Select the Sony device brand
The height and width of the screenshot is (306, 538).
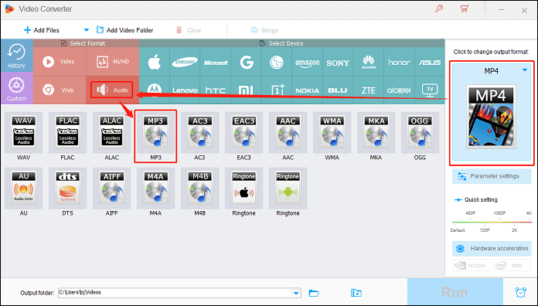(338, 62)
